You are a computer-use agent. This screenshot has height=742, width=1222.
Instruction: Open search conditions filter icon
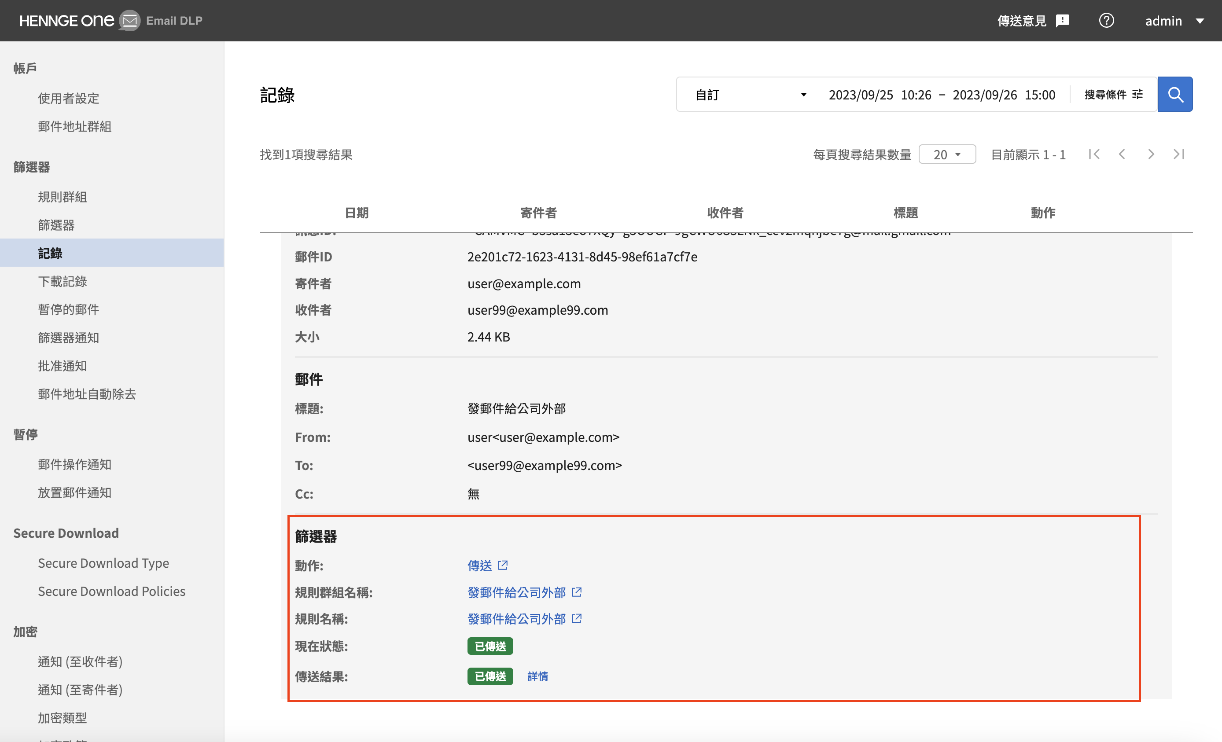[1137, 94]
